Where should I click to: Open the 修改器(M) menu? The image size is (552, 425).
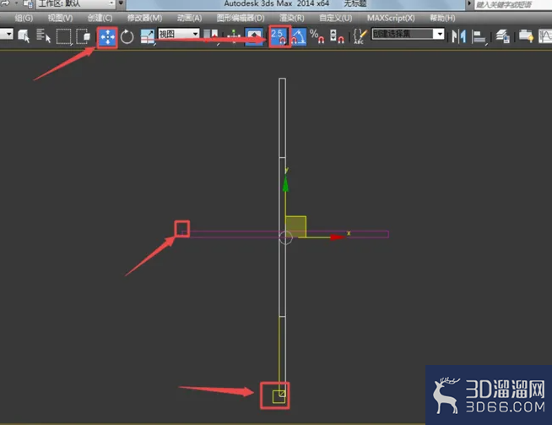144,18
